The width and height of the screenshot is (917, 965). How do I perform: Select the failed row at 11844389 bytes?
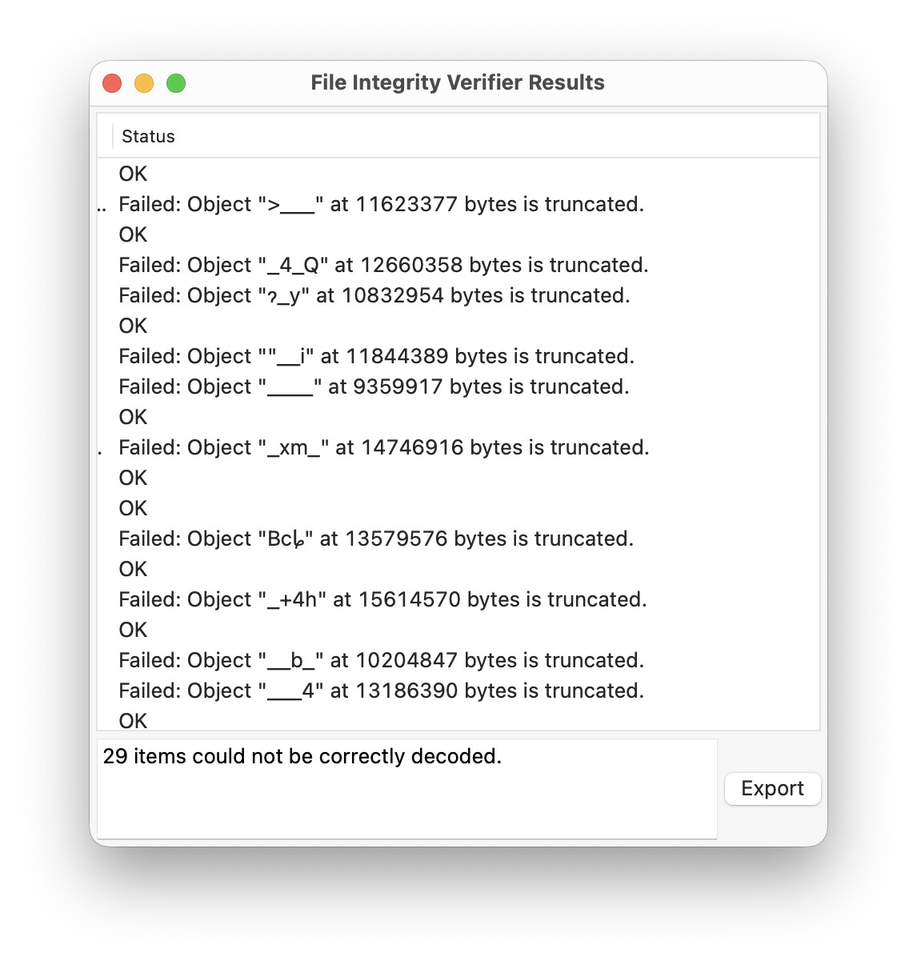[x=458, y=357]
